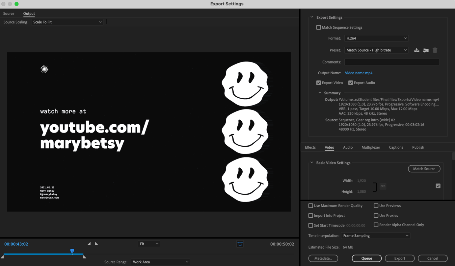Check Render Alpha Channel Only
The image size is (455, 266).
pyautogui.click(x=376, y=225)
